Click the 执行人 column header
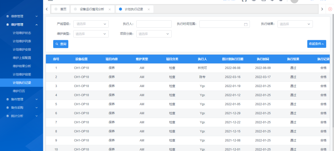 [202, 59]
